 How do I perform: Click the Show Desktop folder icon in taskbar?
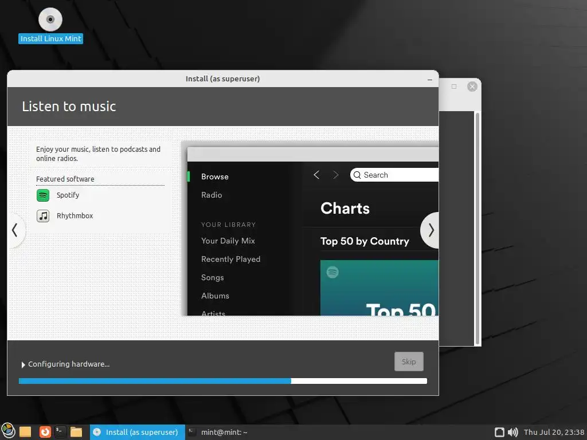click(25, 432)
